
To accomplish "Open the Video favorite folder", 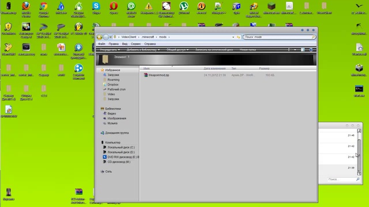I will 111,94.
